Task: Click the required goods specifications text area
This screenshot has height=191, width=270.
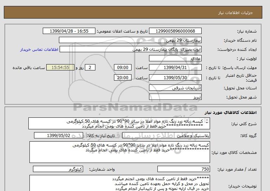Action: (x=120, y=152)
